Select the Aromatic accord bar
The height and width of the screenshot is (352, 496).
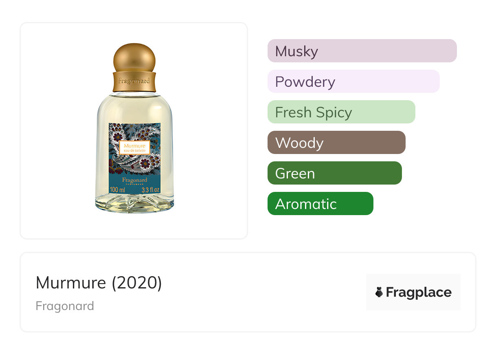tap(320, 204)
